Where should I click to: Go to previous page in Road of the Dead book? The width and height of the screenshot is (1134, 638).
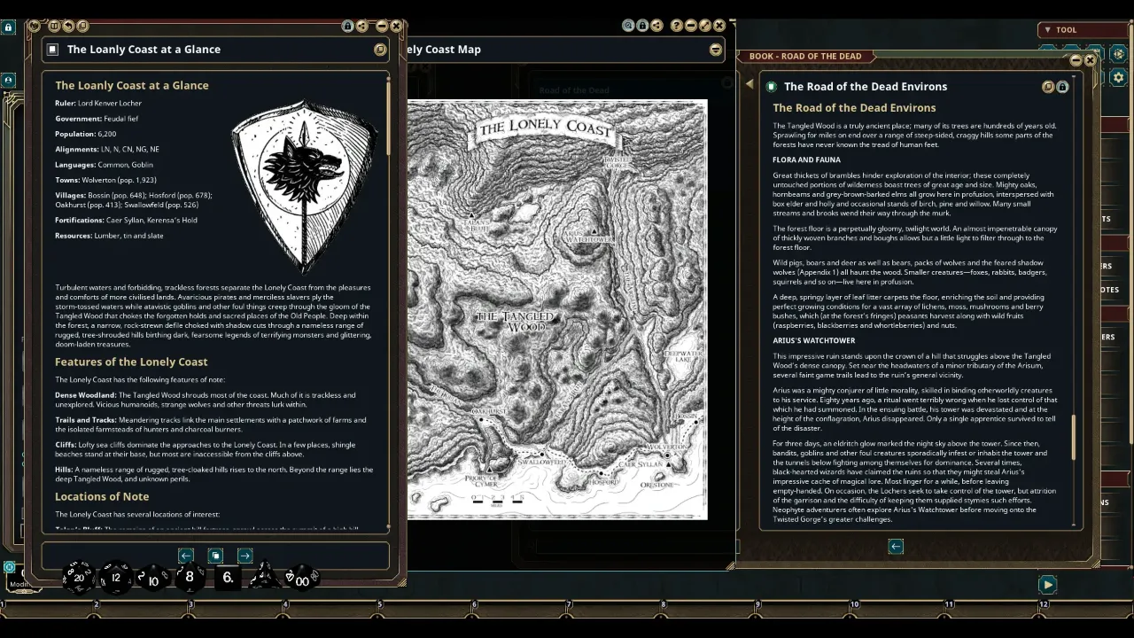click(896, 547)
